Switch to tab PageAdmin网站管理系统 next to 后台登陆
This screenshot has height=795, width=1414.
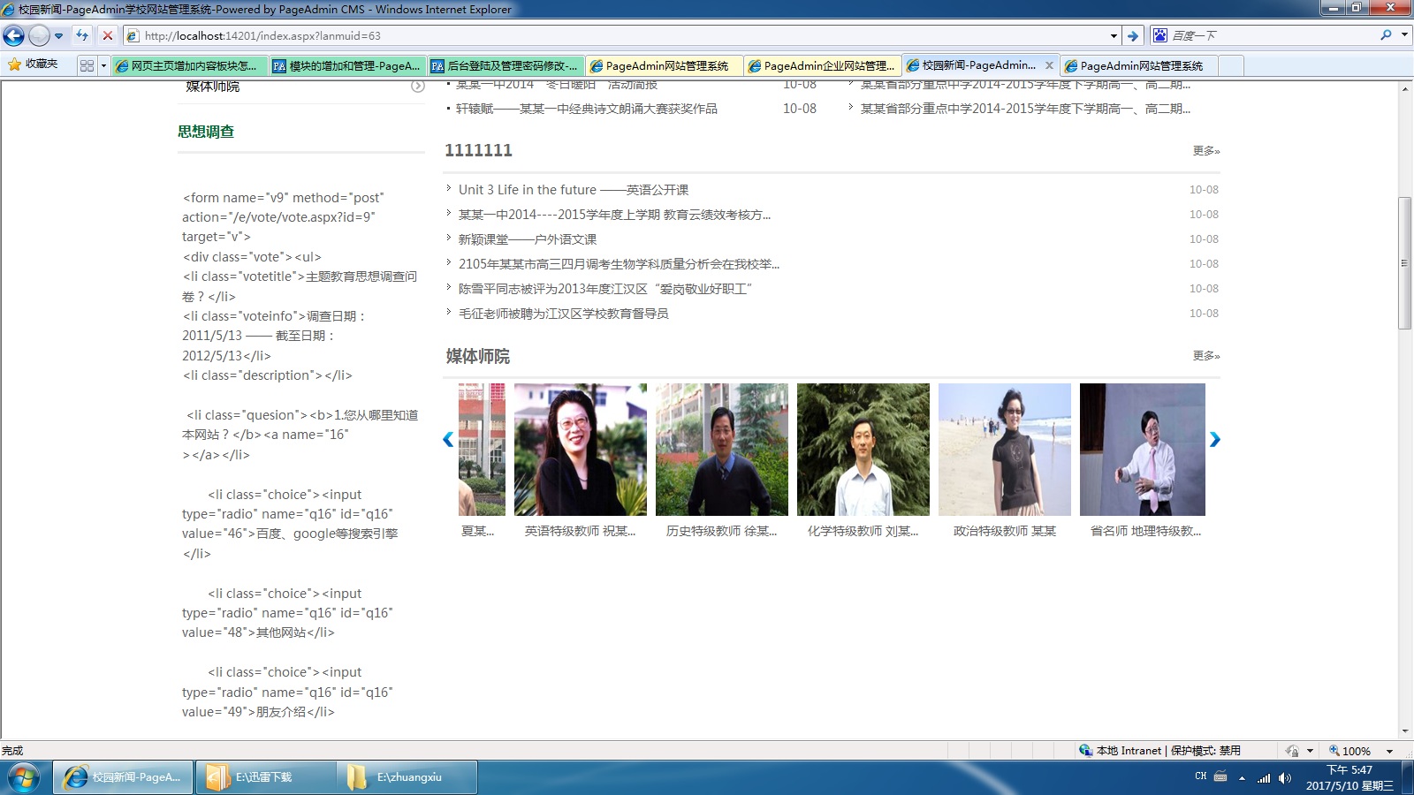click(664, 65)
